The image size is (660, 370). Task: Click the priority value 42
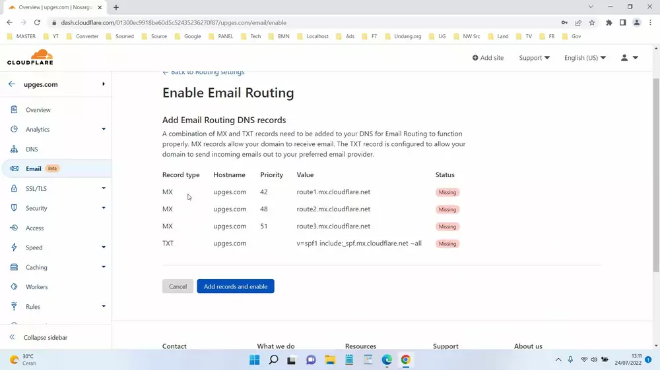point(264,192)
